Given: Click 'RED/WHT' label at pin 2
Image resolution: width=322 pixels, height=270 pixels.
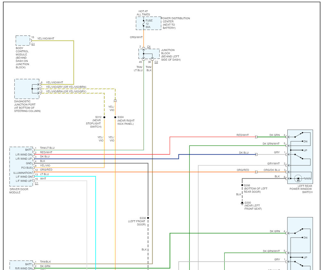Looking at the screenshot, I should [46, 152].
